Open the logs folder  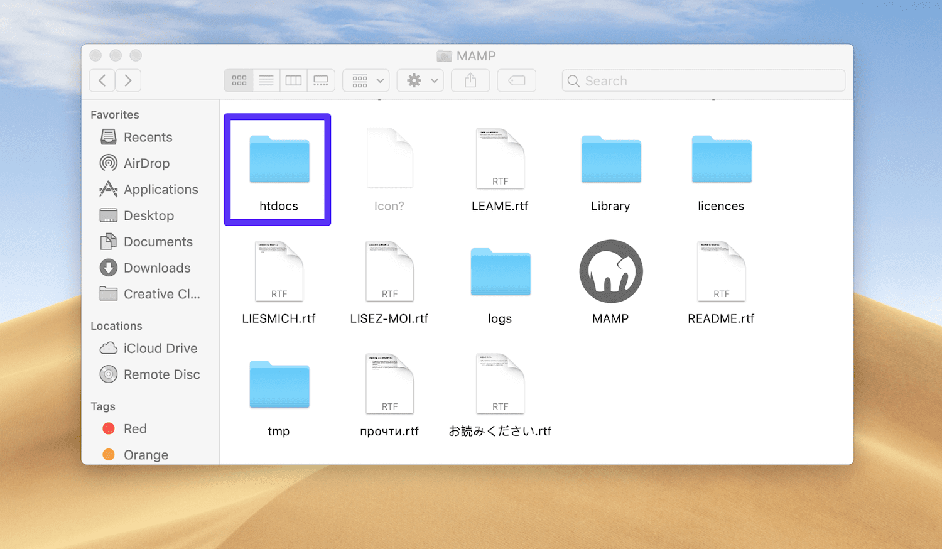point(500,271)
